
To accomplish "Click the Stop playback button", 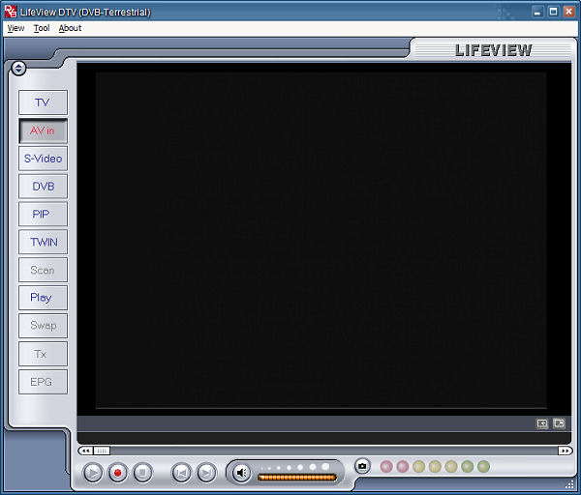I will coord(142,473).
